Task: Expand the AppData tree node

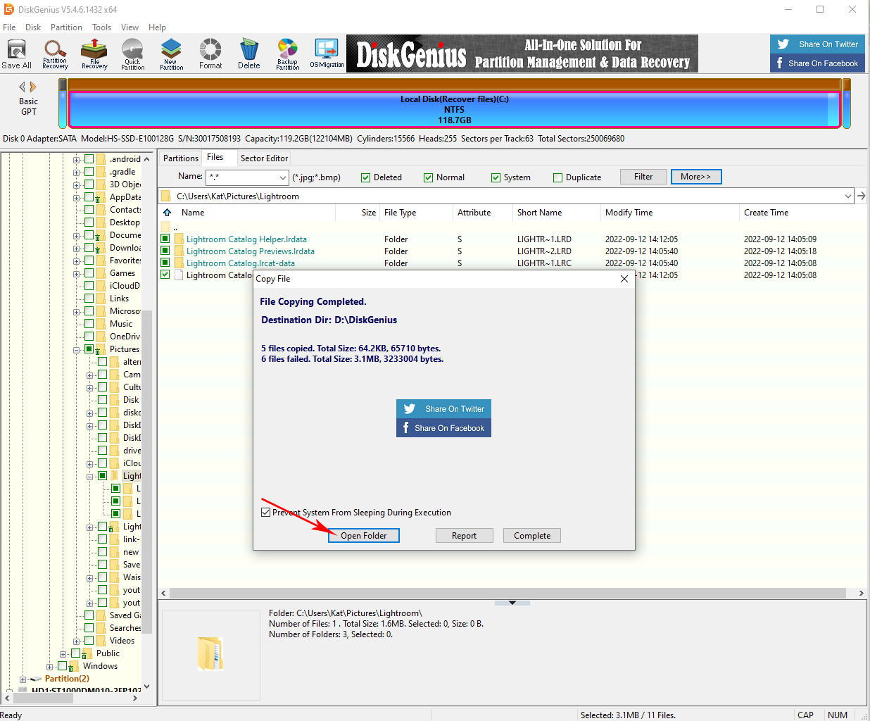Action: point(76,198)
